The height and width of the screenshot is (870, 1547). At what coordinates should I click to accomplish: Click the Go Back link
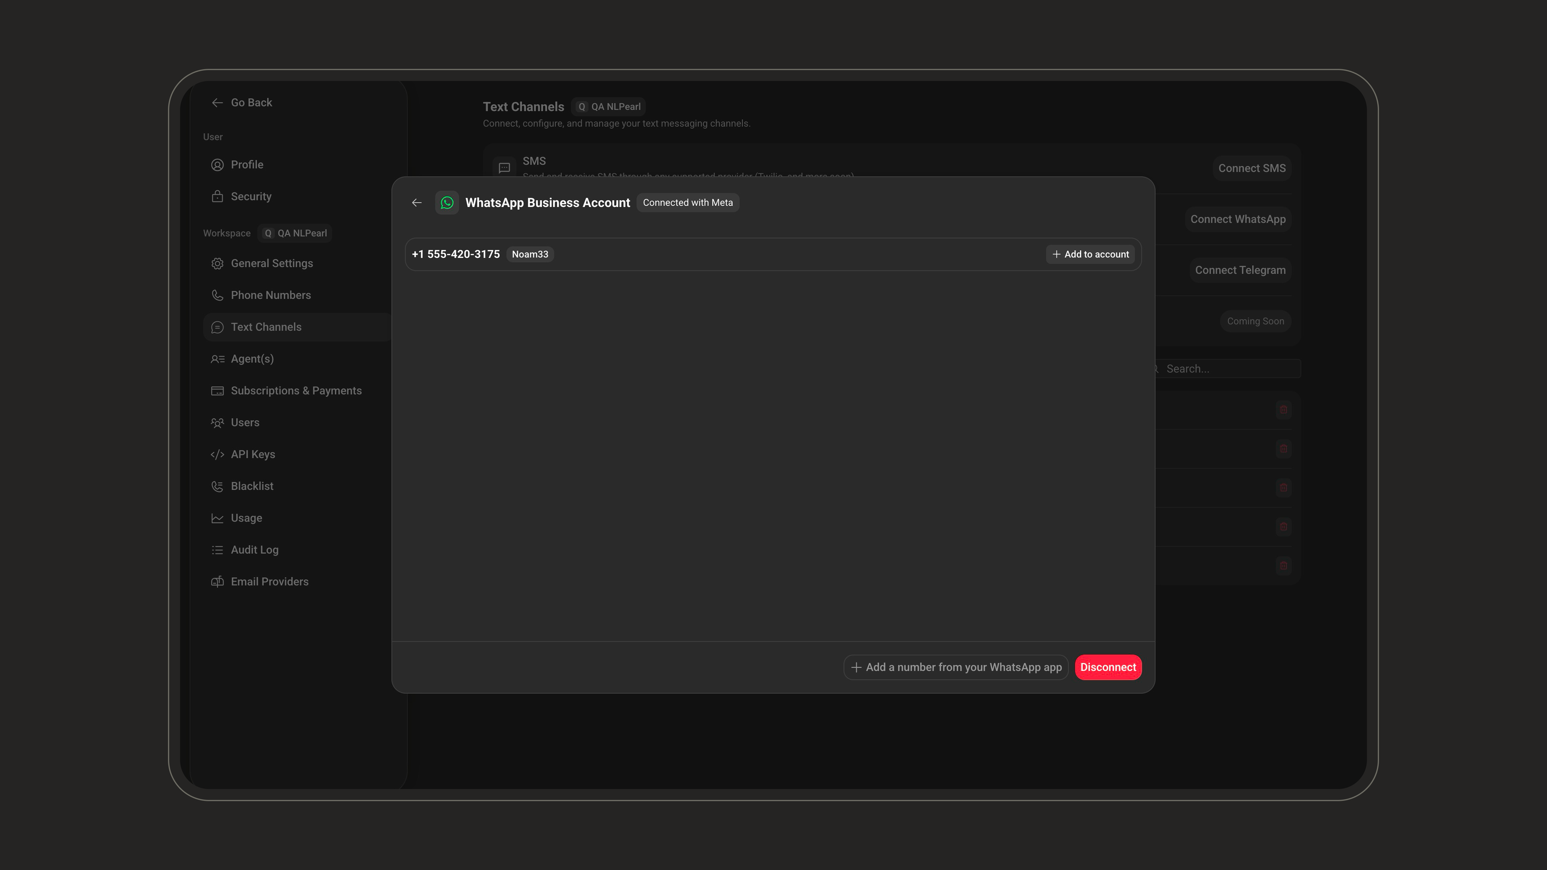(x=241, y=103)
